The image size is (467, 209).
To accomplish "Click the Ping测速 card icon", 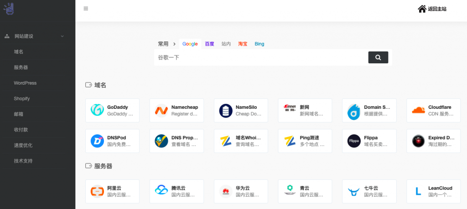I will tap(290, 141).
